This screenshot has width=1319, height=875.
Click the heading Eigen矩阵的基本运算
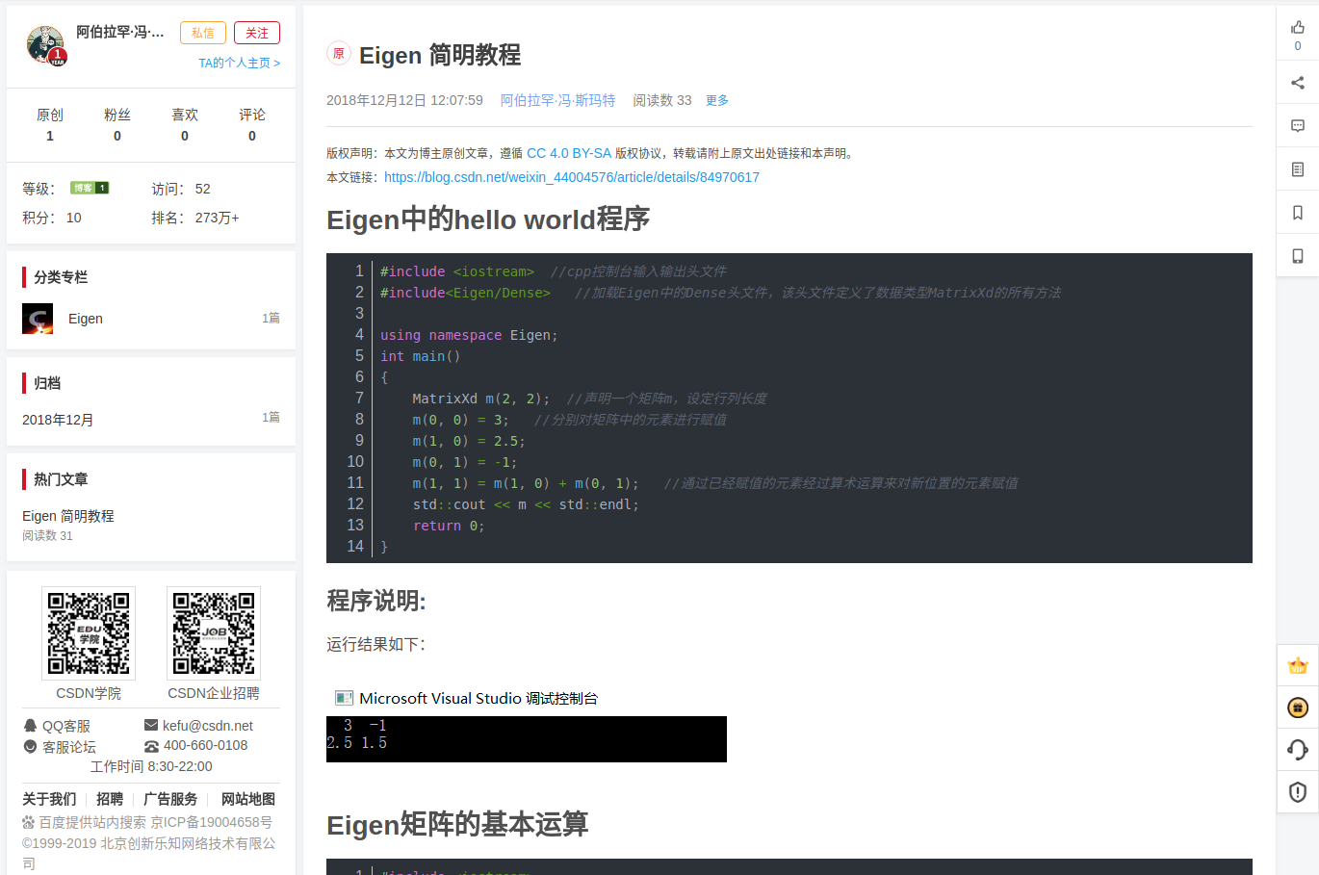point(457,824)
